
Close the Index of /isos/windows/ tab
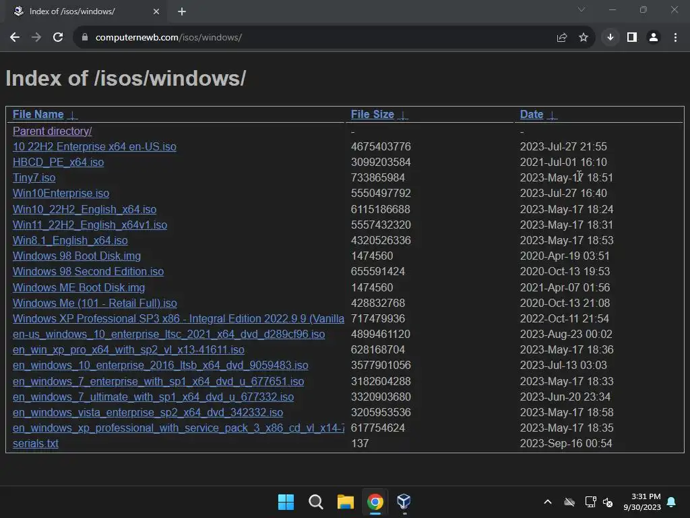(x=156, y=11)
